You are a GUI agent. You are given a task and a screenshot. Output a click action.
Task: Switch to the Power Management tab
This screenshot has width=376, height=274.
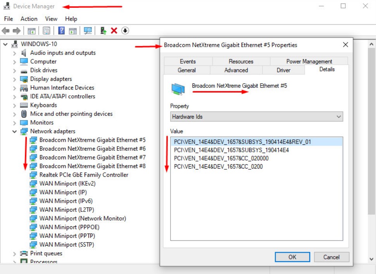pos(309,61)
